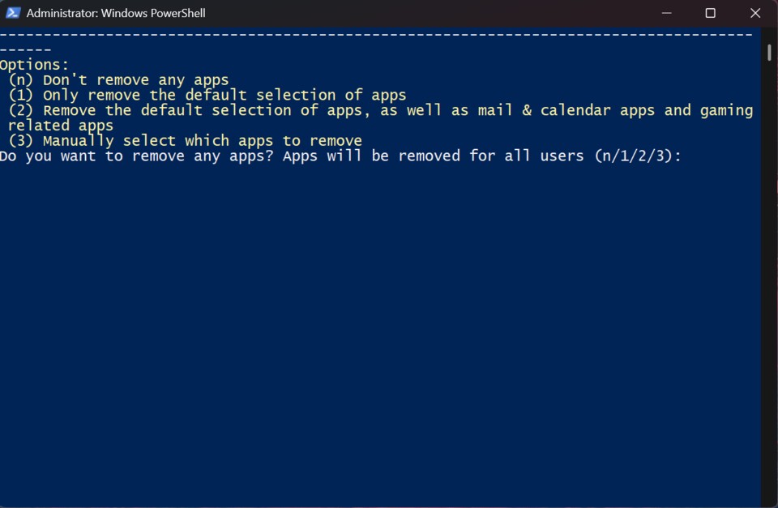Click the 'Administrator: Windows PowerShell' title text
The image size is (778, 508).
(116, 13)
